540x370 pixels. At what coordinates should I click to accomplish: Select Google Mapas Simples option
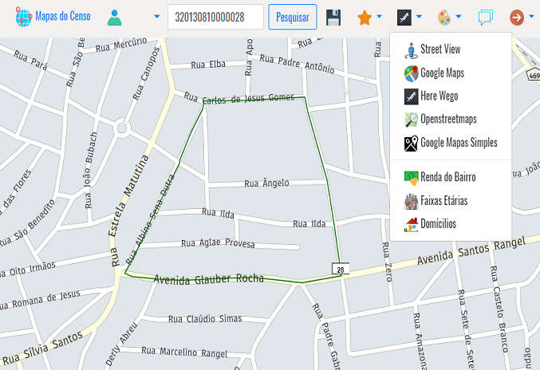click(x=458, y=143)
